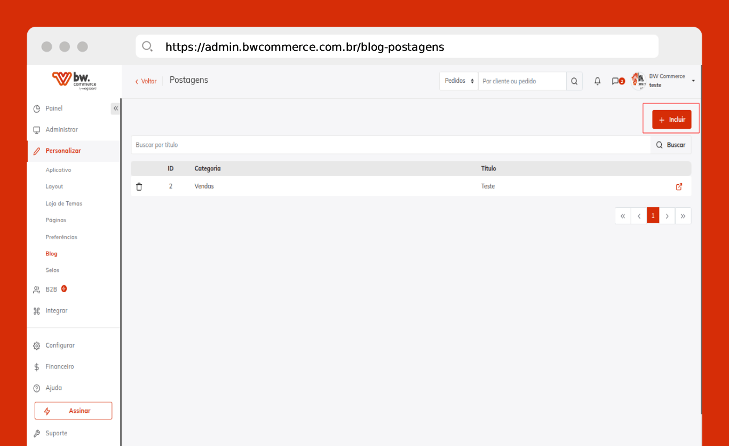Open the Selos submenu item
The width and height of the screenshot is (729, 446).
[52, 270]
